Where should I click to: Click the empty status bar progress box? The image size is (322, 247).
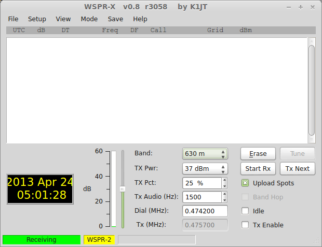point(157,240)
